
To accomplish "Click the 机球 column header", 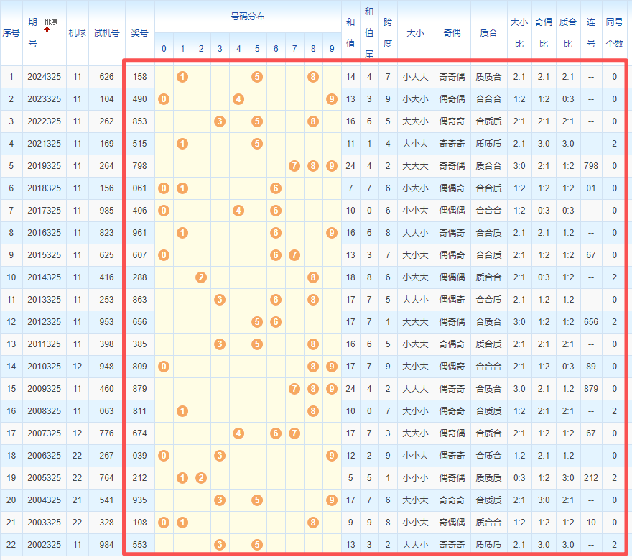I will click(78, 33).
